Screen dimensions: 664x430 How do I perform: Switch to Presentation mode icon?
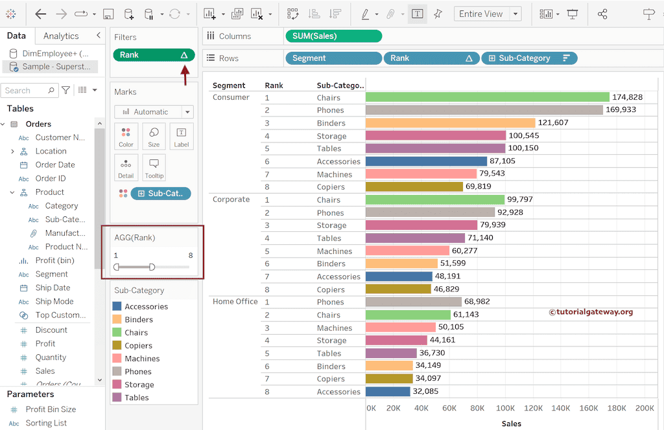click(573, 14)
